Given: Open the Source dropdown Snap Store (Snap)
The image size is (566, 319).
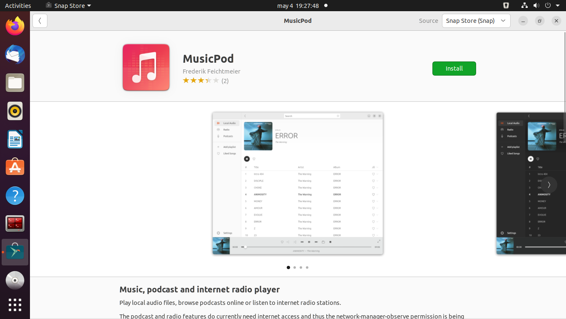Looking at the screenshot, I should point(476,21).
